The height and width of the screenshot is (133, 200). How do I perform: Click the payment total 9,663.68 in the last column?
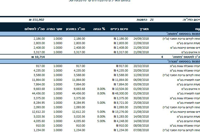[39, 89]
